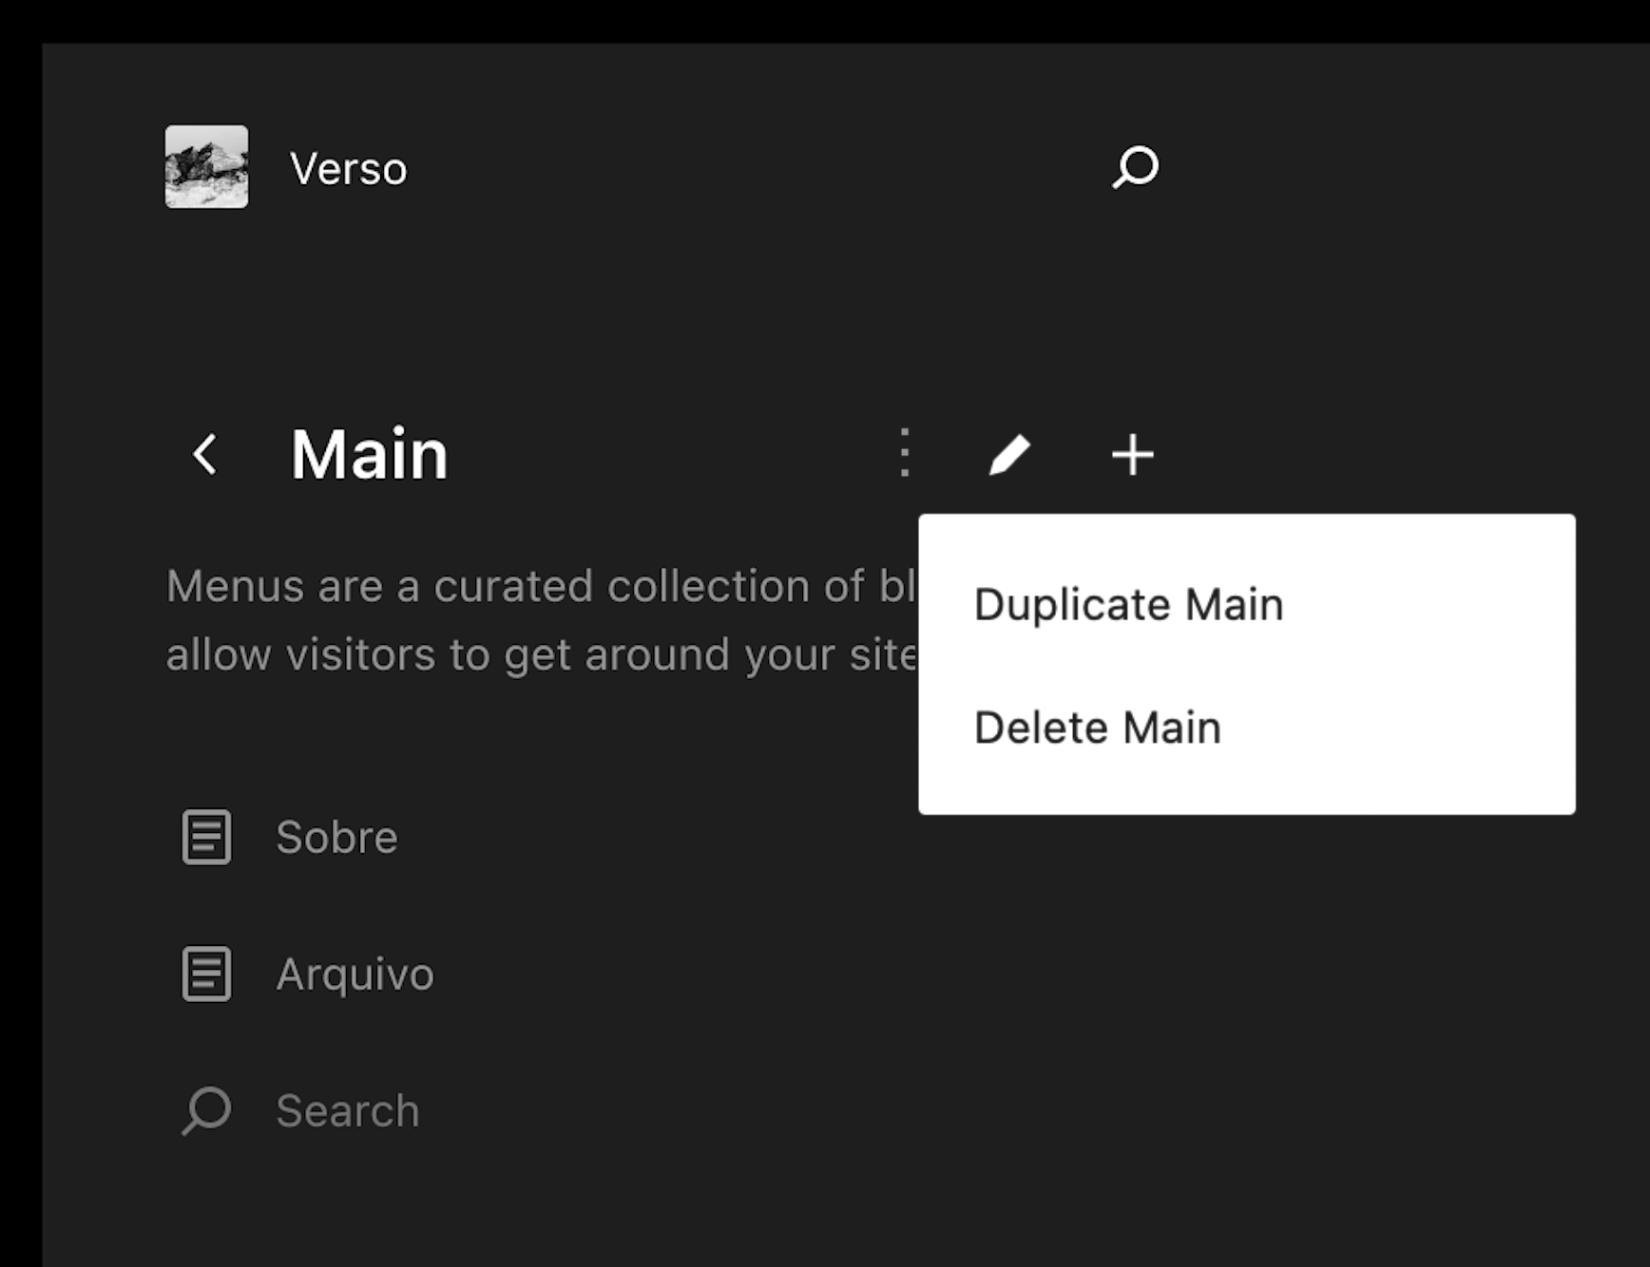Image resolution: width=1650 pixels, height=1267 pixels.
Task: Click the Verso site title text
Action: point(348,167)
